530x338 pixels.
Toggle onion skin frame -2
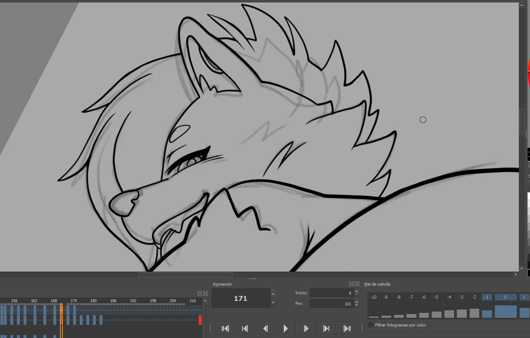coord(474,297)
